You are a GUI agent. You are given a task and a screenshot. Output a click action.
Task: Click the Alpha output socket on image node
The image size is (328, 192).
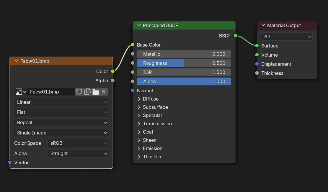tap(113, 81)
